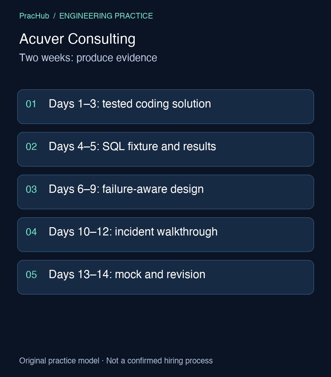This screenshot has width=331, height=377.
Task: Click step number 04
Action: pos(31,232)
